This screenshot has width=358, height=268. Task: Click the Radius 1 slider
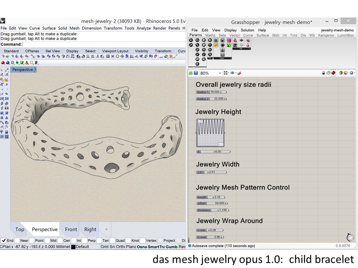211,92
